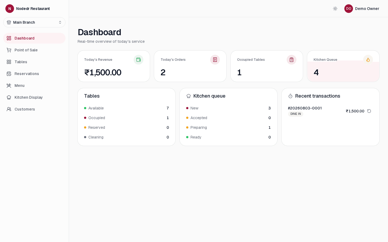Open Dashboard from the sidebar
The height and width of the screenshot is (242, 388).
tap(34, 38)
